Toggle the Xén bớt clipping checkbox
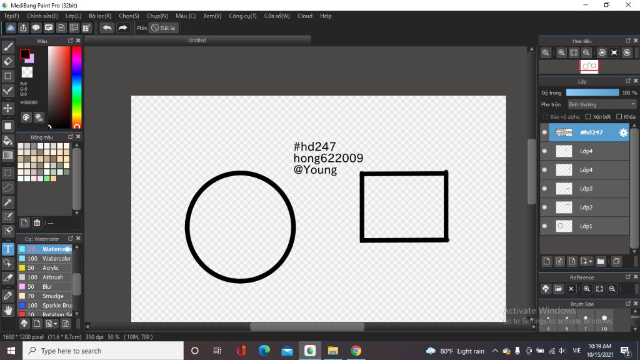Screen dimensions: 640x360 point(588,117)
